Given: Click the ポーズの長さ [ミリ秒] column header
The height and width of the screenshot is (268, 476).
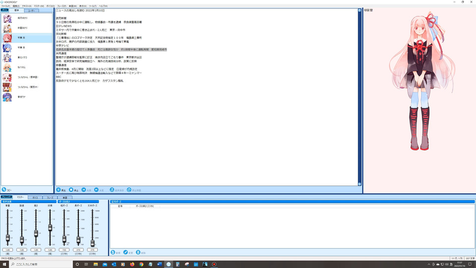Looking at the screenshot, I should point(144,206).
